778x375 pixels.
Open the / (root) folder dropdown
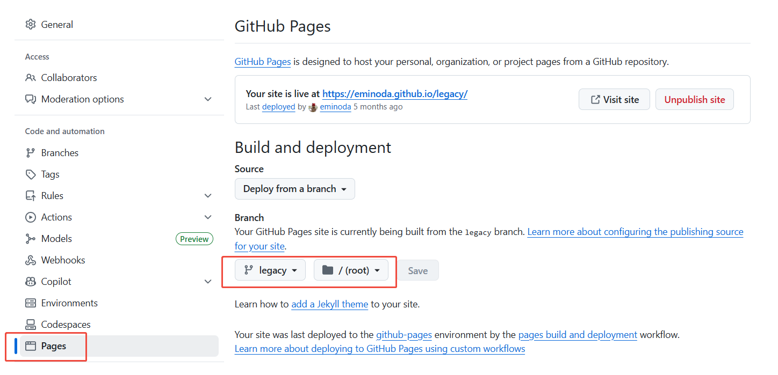tap(351, 270)
